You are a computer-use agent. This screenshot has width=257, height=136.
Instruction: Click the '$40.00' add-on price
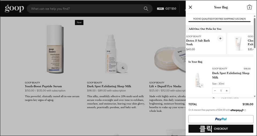[191, 49]
